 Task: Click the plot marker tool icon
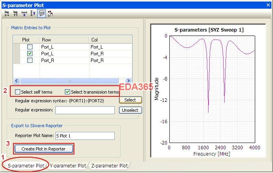click(x=50, y=13)
